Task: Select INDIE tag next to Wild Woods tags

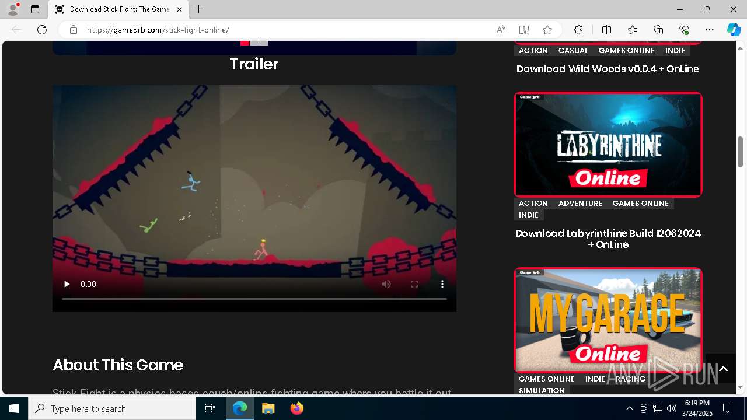Action: (675, 51)
